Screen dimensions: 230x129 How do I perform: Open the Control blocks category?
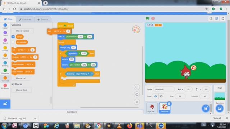[5, 56]
